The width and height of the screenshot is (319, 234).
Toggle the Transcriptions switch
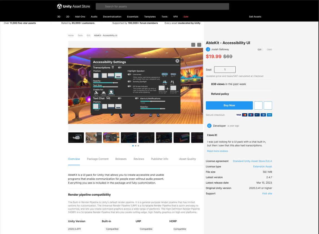point(119,68)
